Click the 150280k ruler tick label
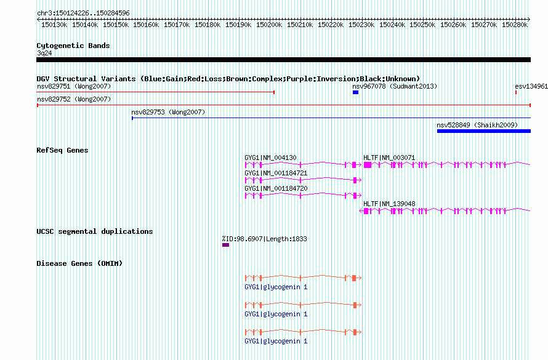 pos(515,25)
